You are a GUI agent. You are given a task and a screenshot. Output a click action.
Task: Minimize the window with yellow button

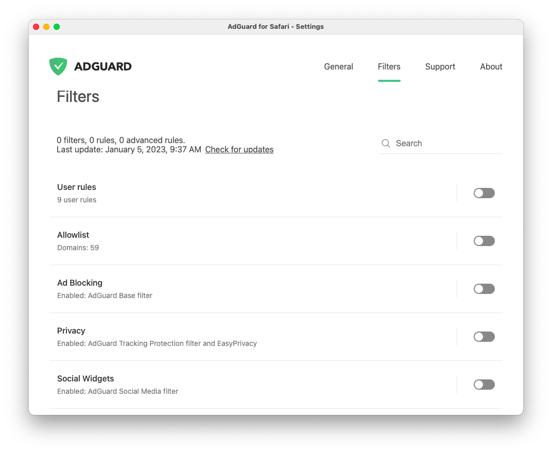[46, 27]
